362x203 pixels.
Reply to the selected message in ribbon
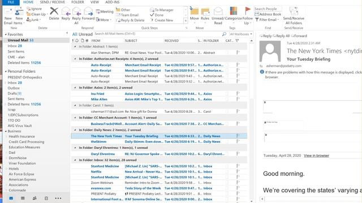[66, 14]
